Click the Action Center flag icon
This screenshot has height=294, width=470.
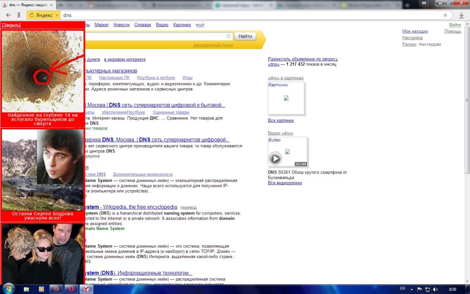[x=419, y=289]
